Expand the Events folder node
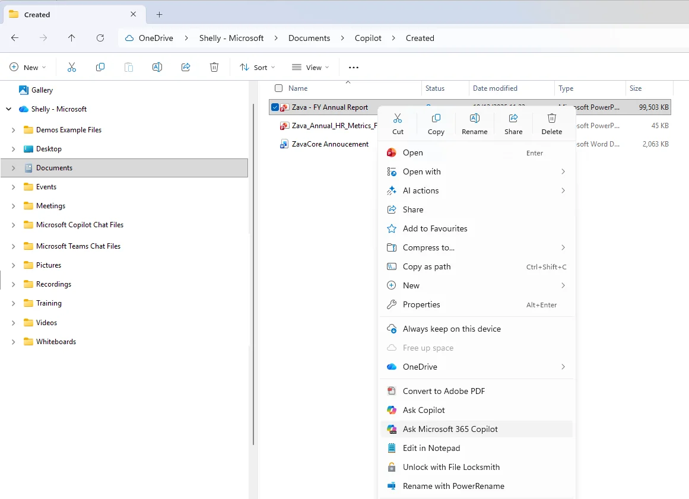The image size is (689, 499). point(13,187)
